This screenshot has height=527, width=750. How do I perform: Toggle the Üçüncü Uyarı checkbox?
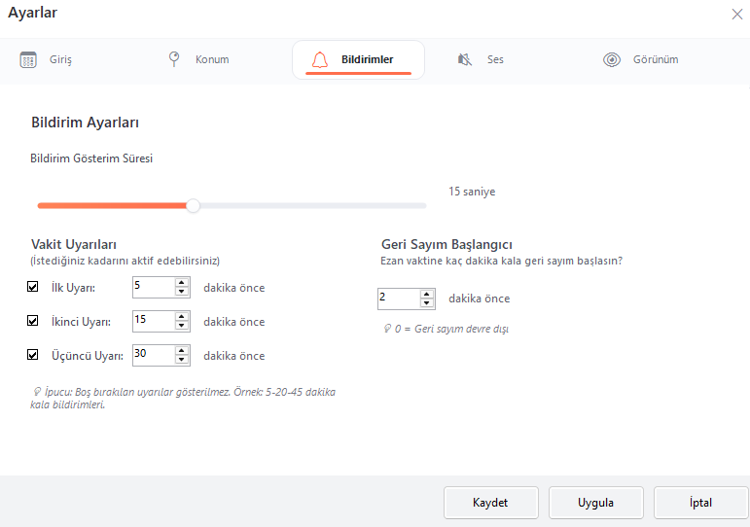click(33, 355)
